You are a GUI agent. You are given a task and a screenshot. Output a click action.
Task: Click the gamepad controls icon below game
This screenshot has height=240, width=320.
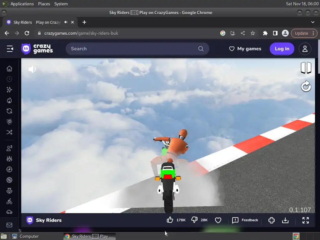(272, 220)
